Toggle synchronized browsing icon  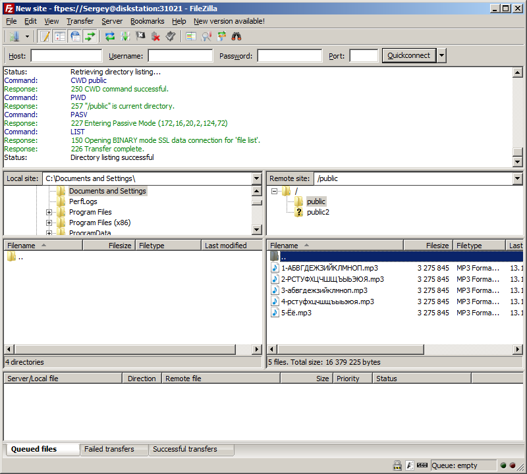pyautogui.click(x=221, y=36)
